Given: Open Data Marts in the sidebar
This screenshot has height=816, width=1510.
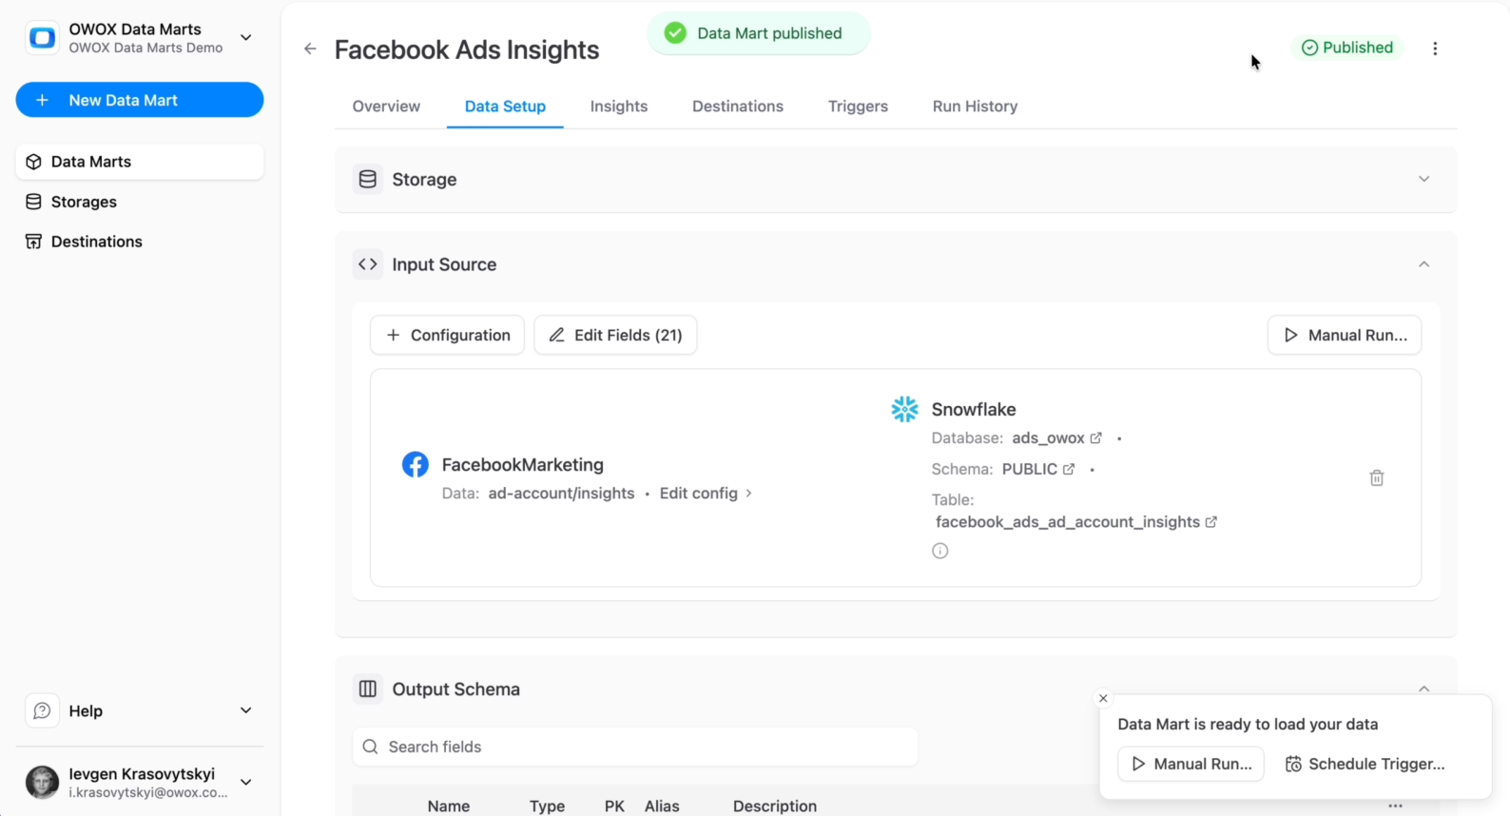Looking at the screenshot, I should coord(140,162).
